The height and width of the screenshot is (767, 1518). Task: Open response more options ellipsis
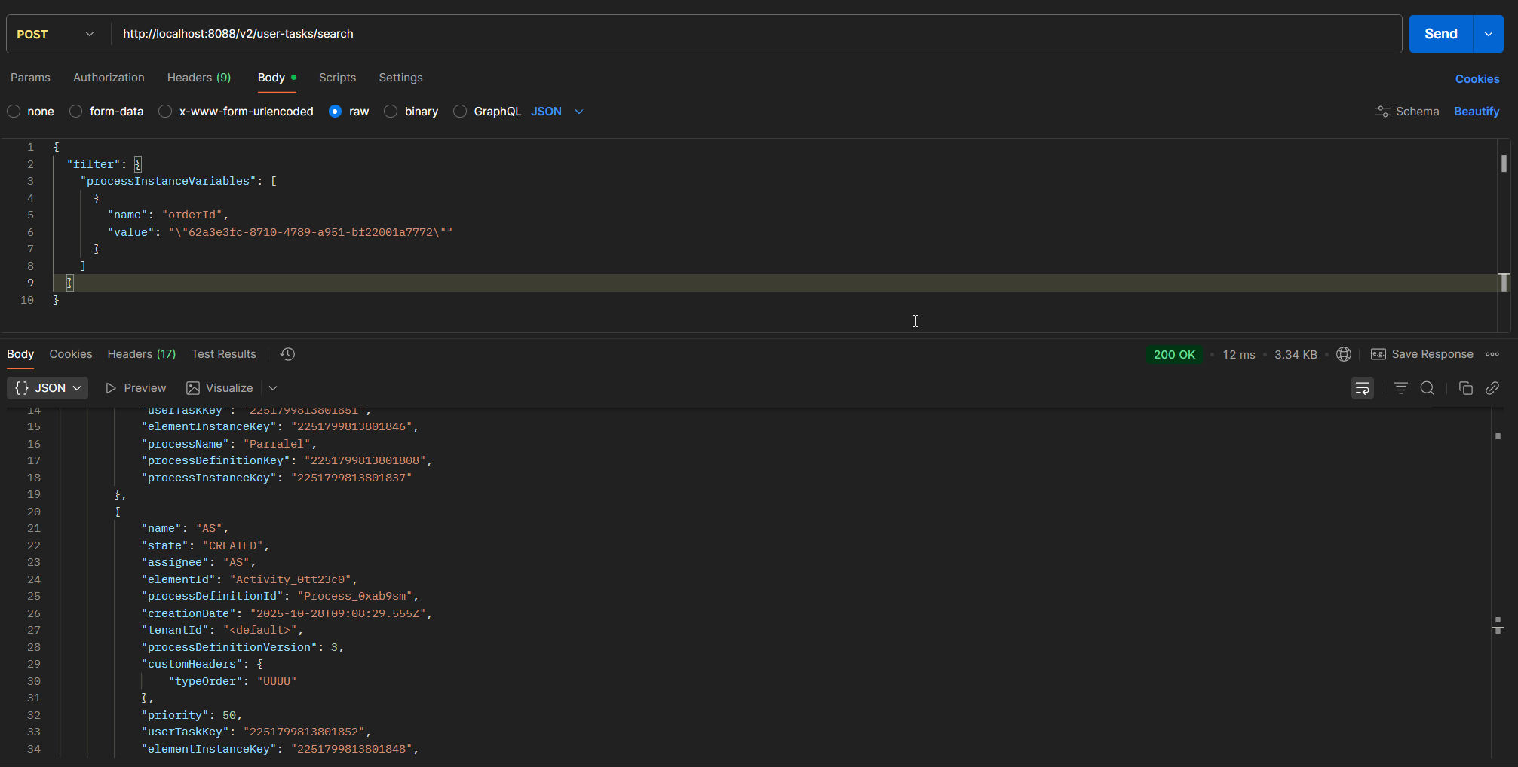1492,354
